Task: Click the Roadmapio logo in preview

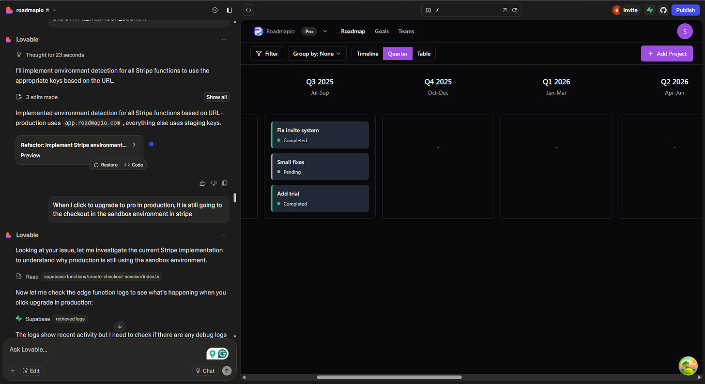Action: pos(258,31)
